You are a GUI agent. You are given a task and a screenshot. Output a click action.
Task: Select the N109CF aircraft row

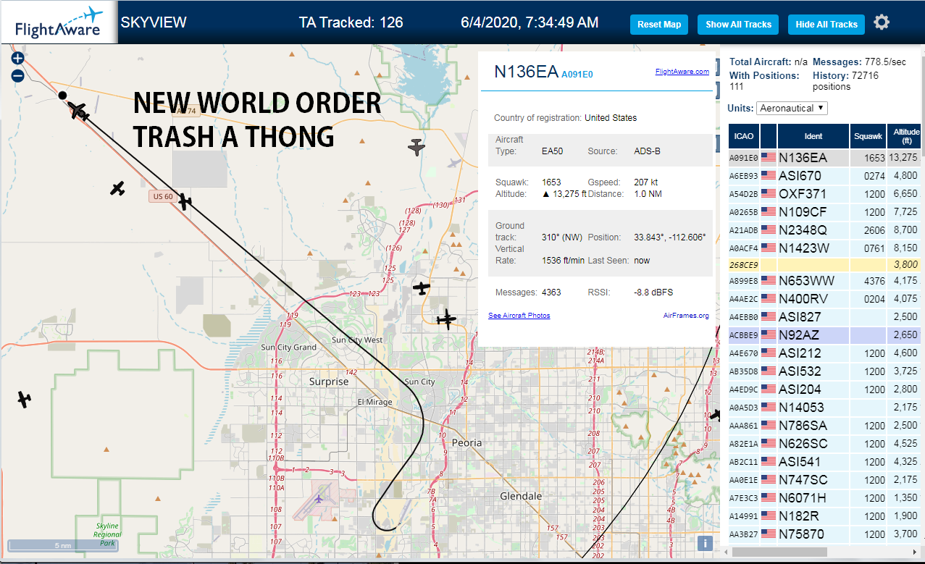(825, 212)
